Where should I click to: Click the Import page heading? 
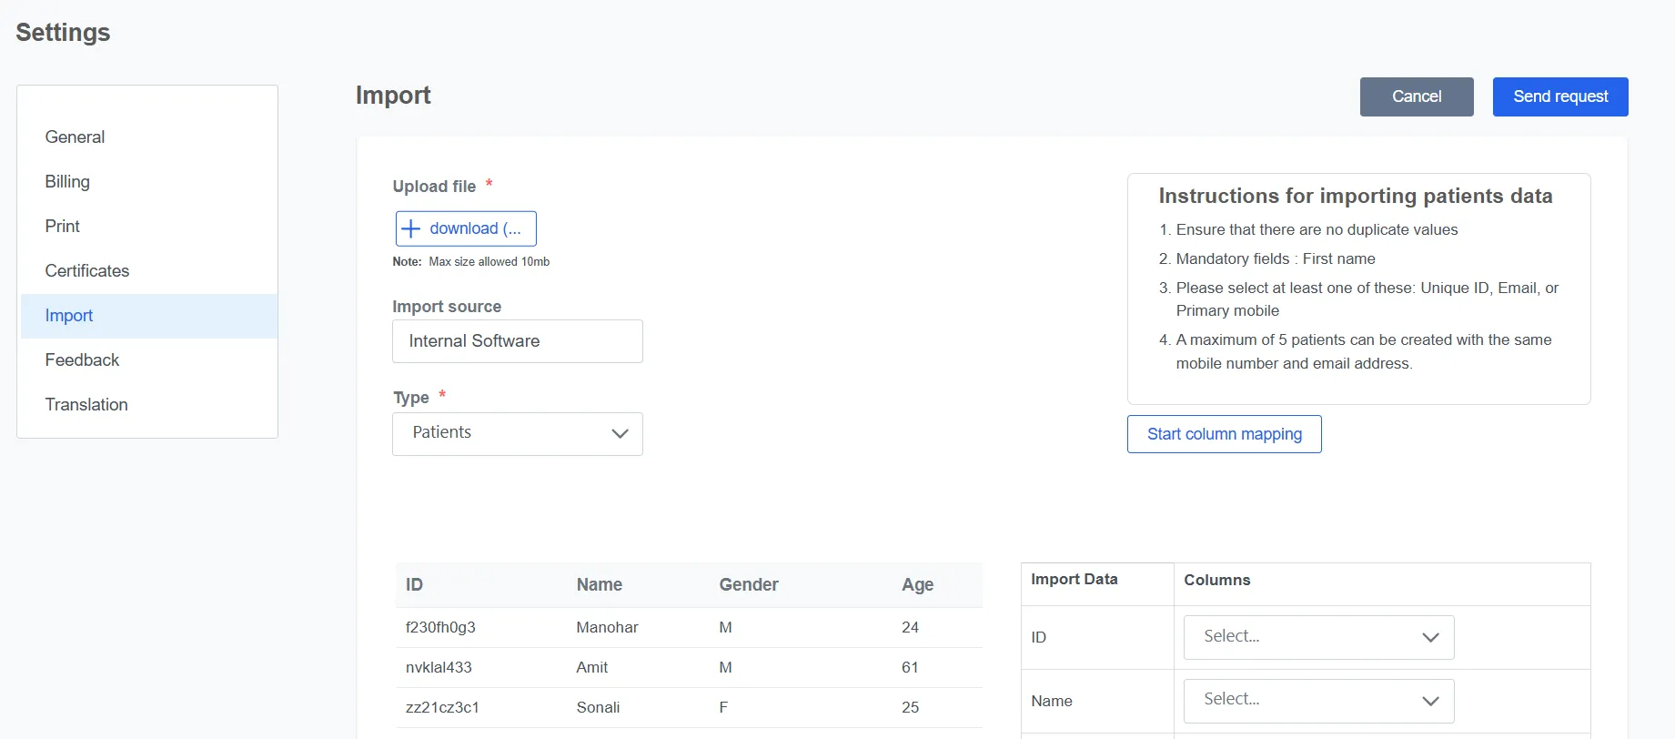coord(393,96)
